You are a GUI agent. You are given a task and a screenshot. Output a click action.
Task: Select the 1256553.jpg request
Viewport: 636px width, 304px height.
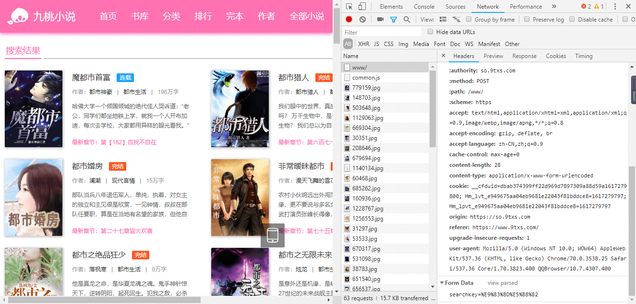point(385,219)
